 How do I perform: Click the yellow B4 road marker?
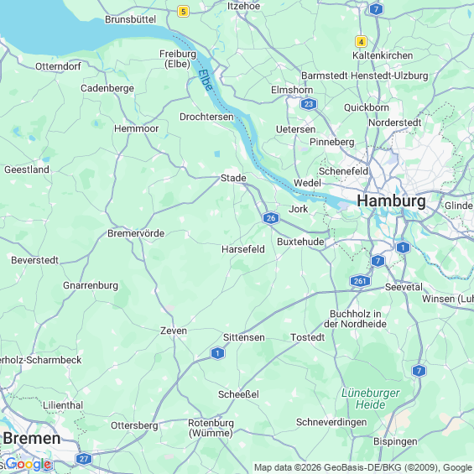[361, 42]
